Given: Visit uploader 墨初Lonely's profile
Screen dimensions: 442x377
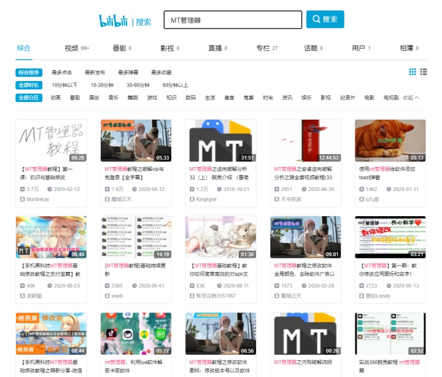Looking at the screenshot, I should click(x=378, y=296).
